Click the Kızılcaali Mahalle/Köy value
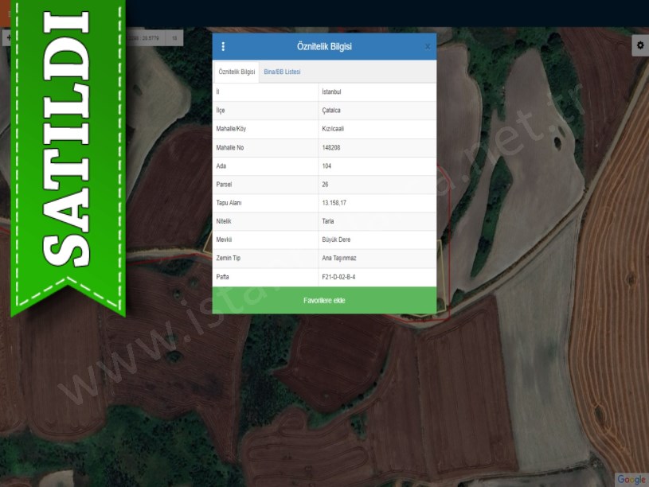 point(333,129)
